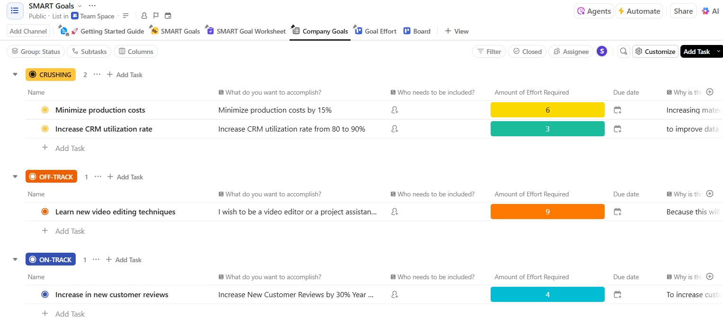Image resolution: width=723 pixels, height=327 pixels.
Task: Toggle status circle for Minimize production costs
Action: tap(45, 110)
